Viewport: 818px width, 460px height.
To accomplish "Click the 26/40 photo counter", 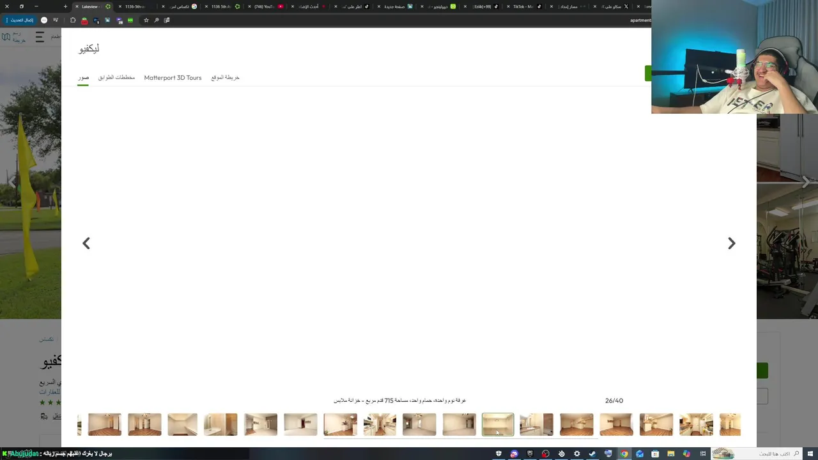I will (614, 401).
